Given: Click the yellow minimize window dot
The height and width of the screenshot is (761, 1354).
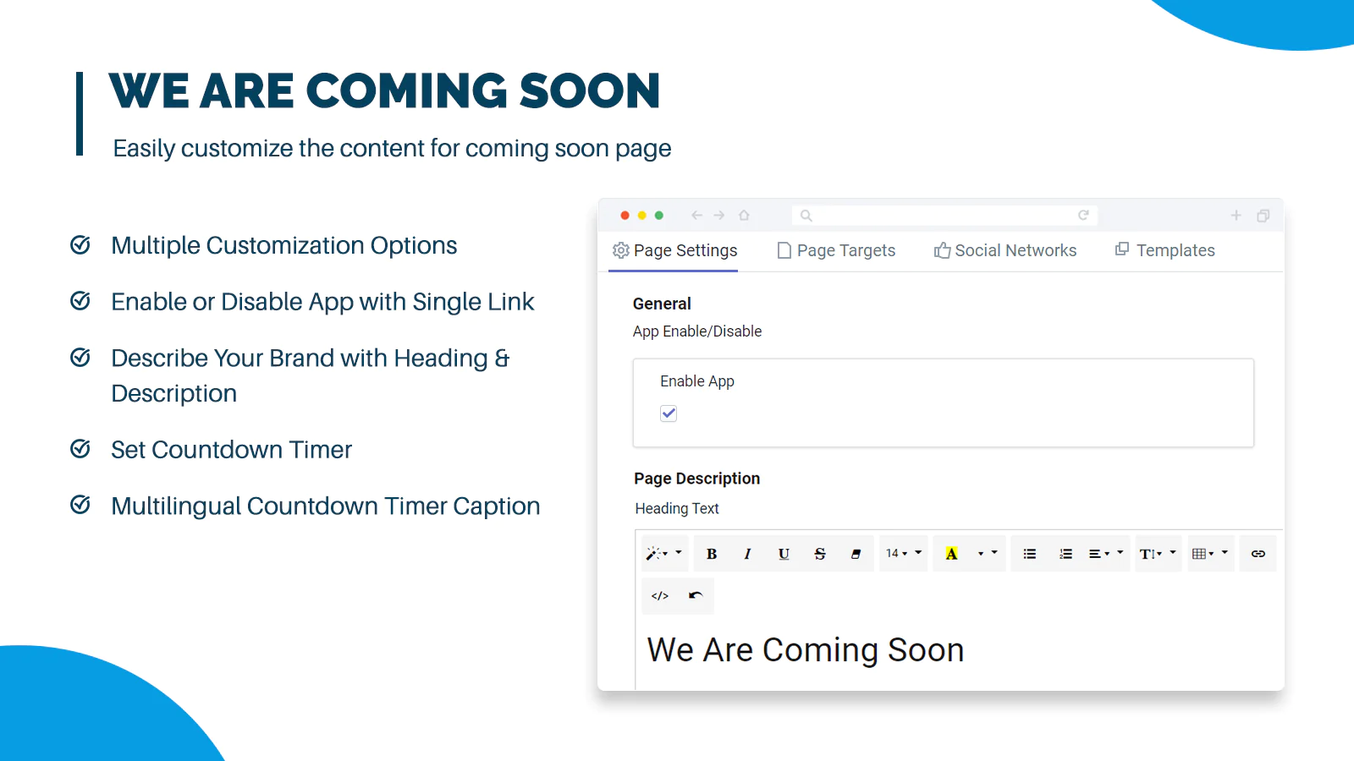Looking at the screenshot, I should point(642,216).
